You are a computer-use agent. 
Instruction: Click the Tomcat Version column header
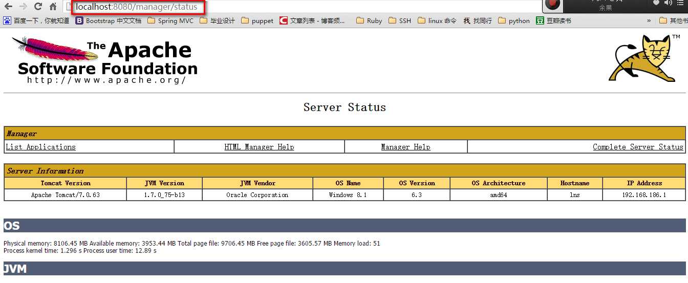[66, 183]
